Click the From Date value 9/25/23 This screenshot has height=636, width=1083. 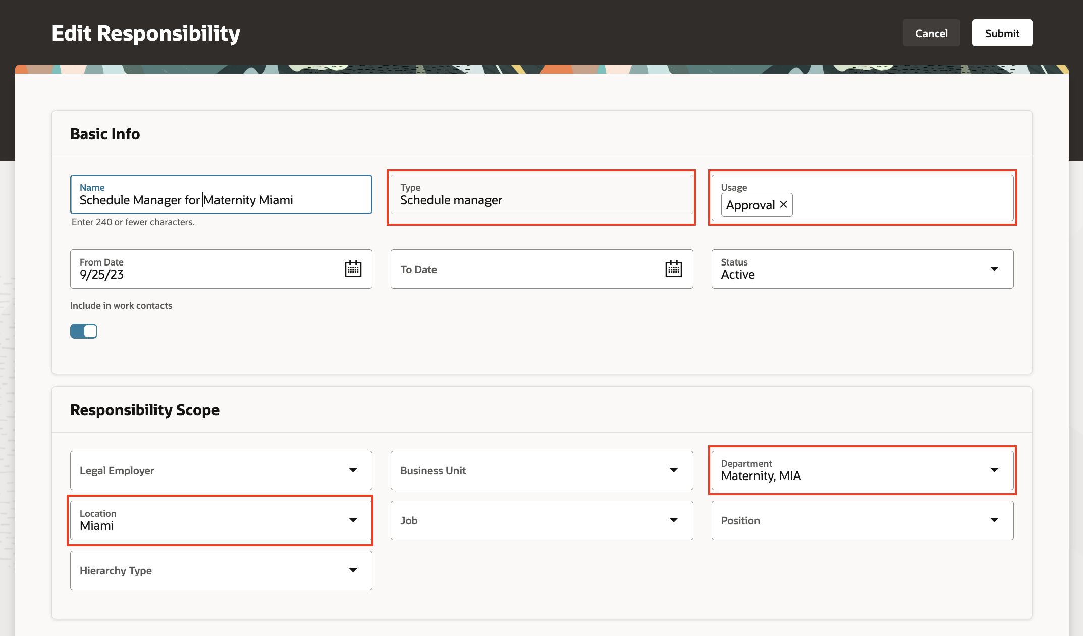[x=102, y=275]
